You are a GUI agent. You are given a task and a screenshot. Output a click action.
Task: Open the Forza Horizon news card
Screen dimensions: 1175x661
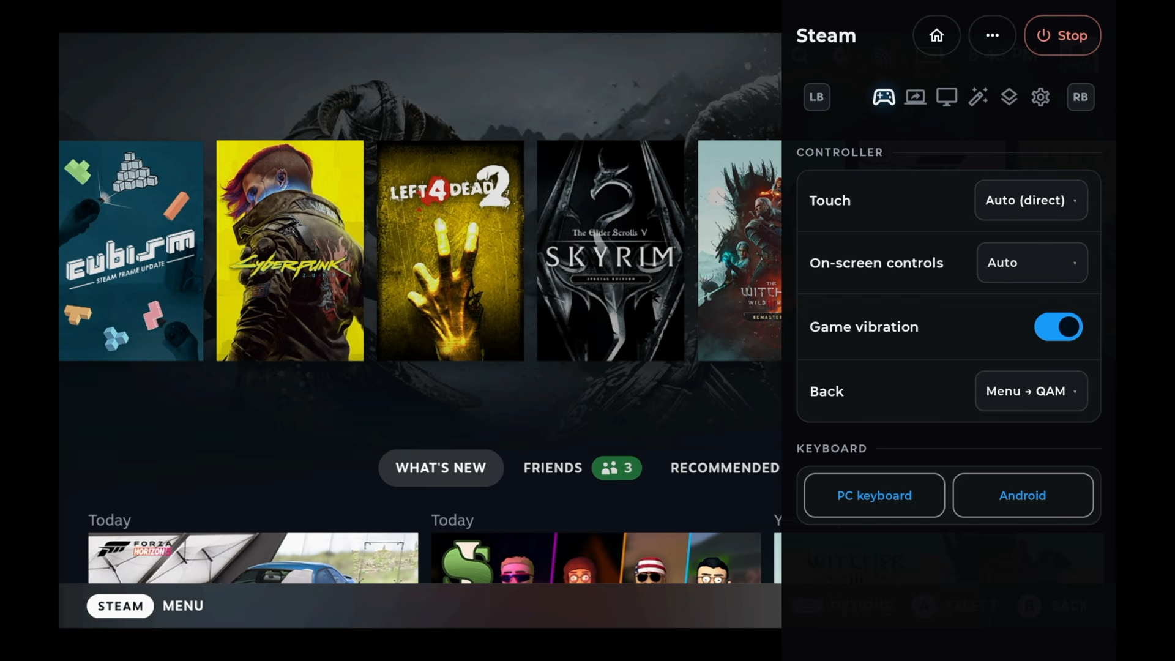pos(253,558)
